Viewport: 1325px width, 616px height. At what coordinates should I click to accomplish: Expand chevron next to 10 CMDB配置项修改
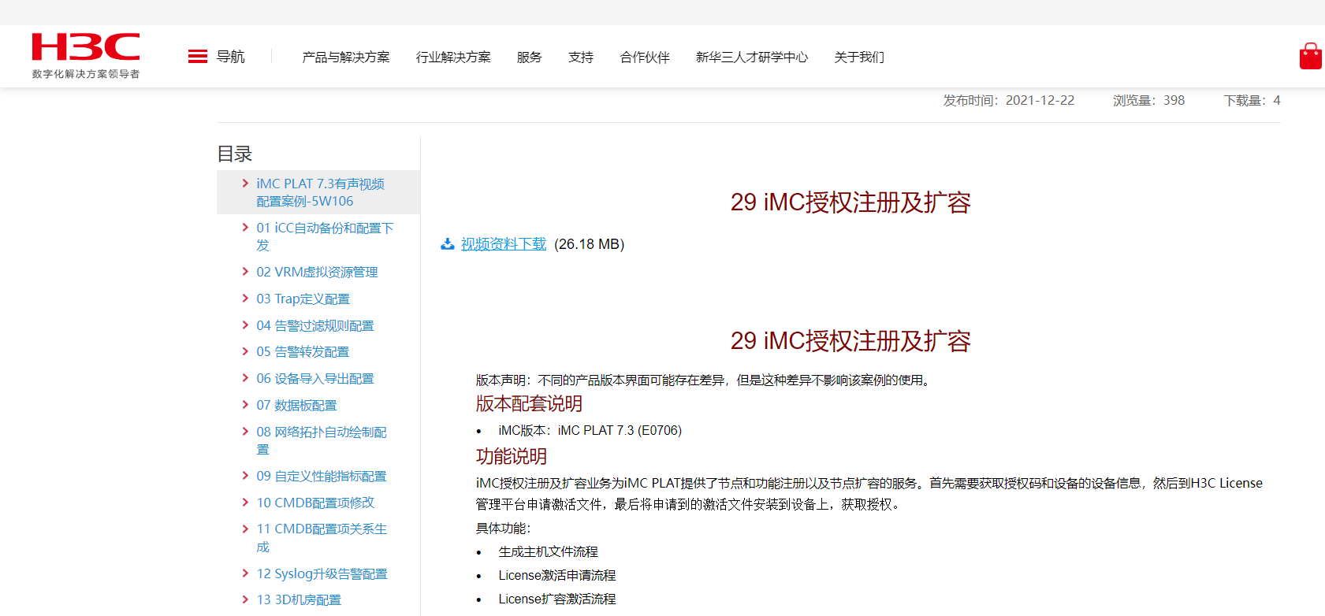click(245, 503)
